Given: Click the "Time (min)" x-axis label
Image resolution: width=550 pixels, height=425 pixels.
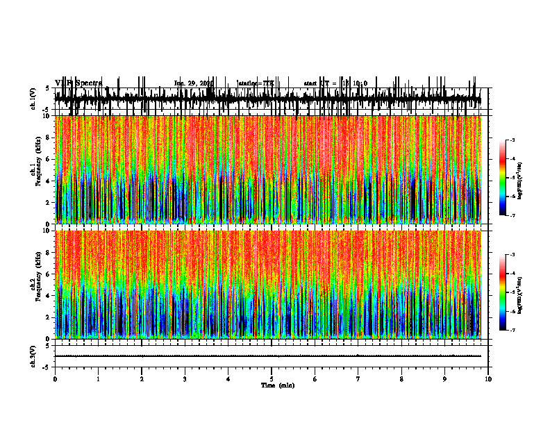Looking at the screenshot, I should [x=278, y=385].
